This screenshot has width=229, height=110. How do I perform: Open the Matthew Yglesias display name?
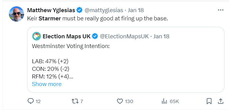coord(51,10)
